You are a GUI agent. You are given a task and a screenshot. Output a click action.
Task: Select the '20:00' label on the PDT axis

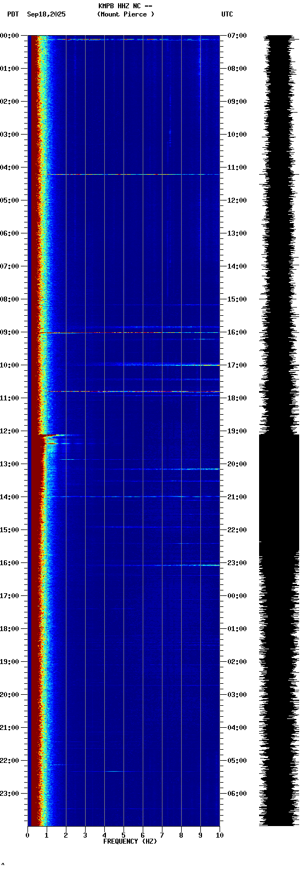[9, 695]
